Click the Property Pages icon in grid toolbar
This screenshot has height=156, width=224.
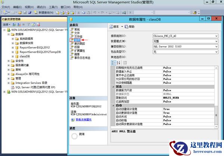coord(125,63)
